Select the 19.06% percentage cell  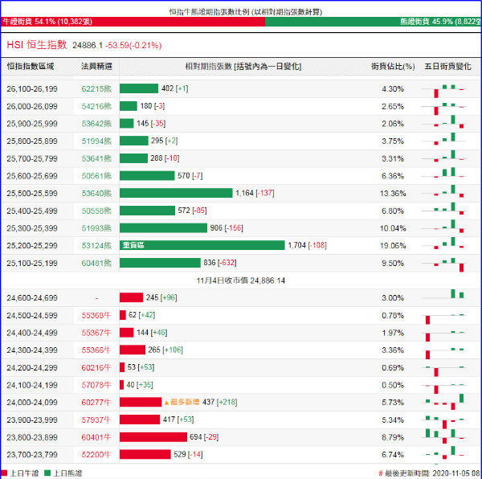point(393,246)
